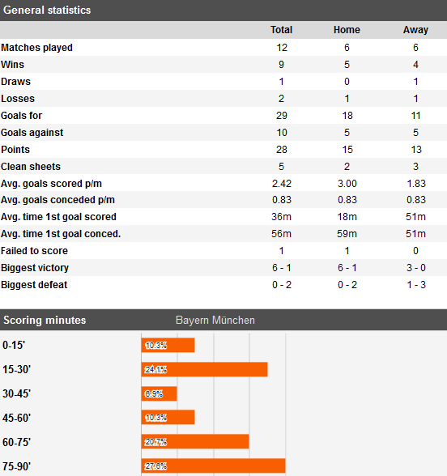
Task: Click the Points row label
Action: 15,149
